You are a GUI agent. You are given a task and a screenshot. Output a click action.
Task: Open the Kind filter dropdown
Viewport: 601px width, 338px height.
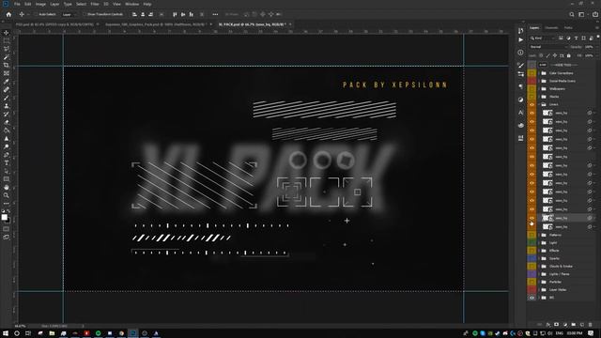tap(543, 38)
